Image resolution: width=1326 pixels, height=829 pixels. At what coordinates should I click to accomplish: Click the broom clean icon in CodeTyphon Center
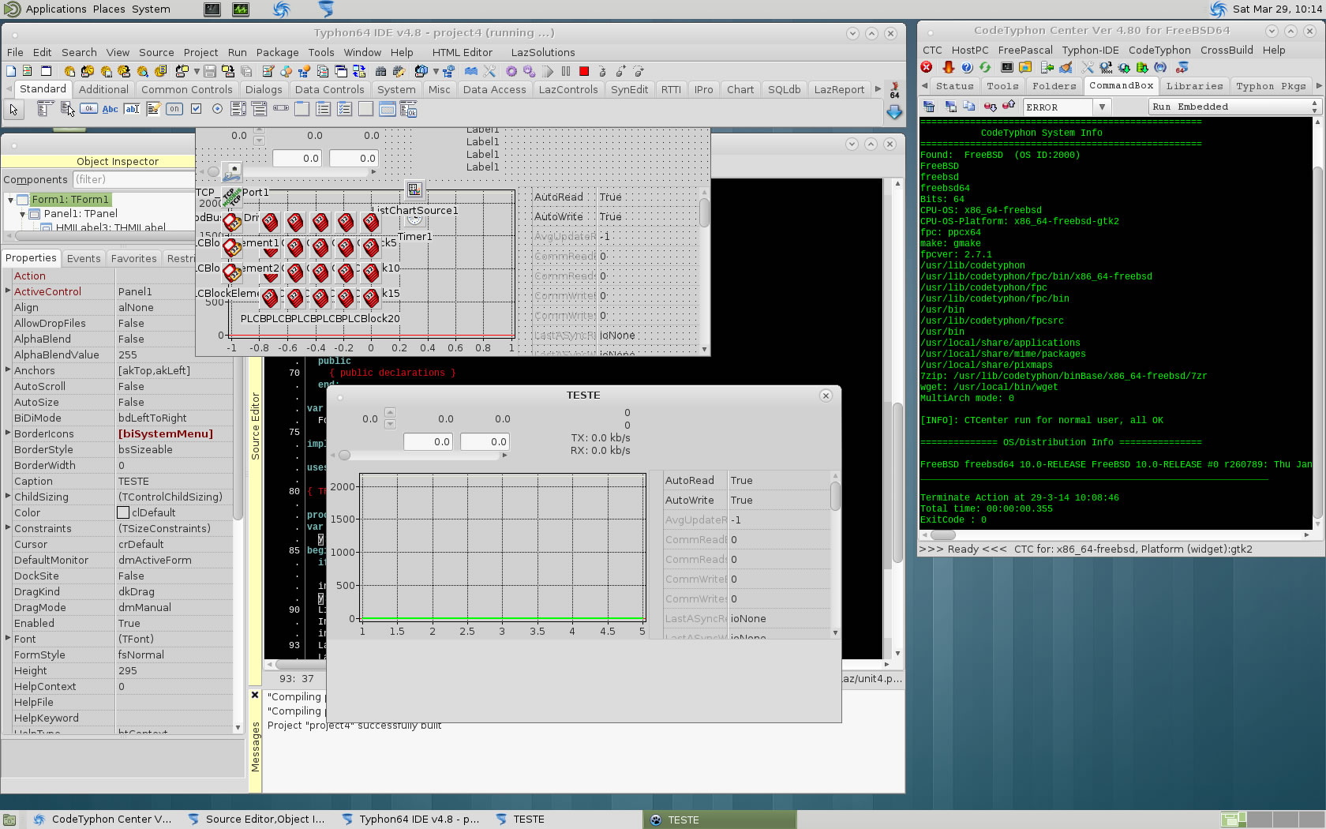tap(1066, 67)
